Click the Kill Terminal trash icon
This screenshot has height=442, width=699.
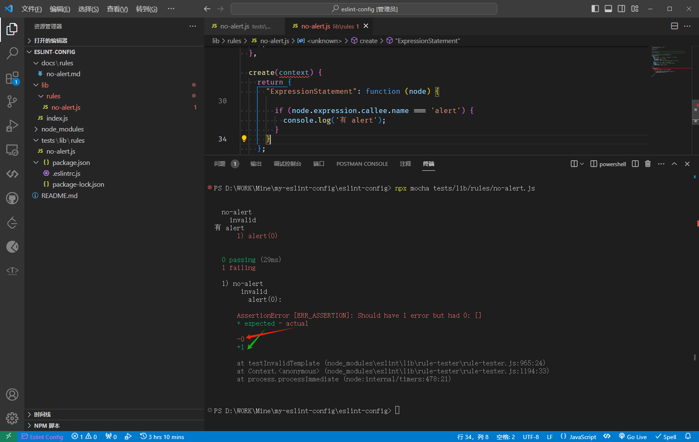647,164
